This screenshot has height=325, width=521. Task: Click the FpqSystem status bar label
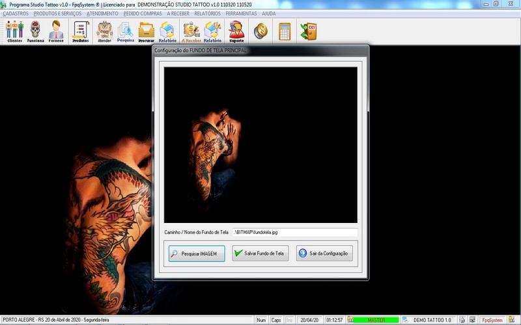492,320
